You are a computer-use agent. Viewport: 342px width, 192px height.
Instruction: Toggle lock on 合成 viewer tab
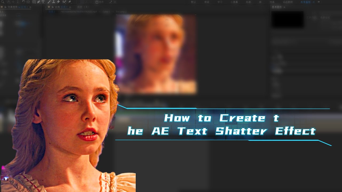pyautogui.click(x=52, y=7)
